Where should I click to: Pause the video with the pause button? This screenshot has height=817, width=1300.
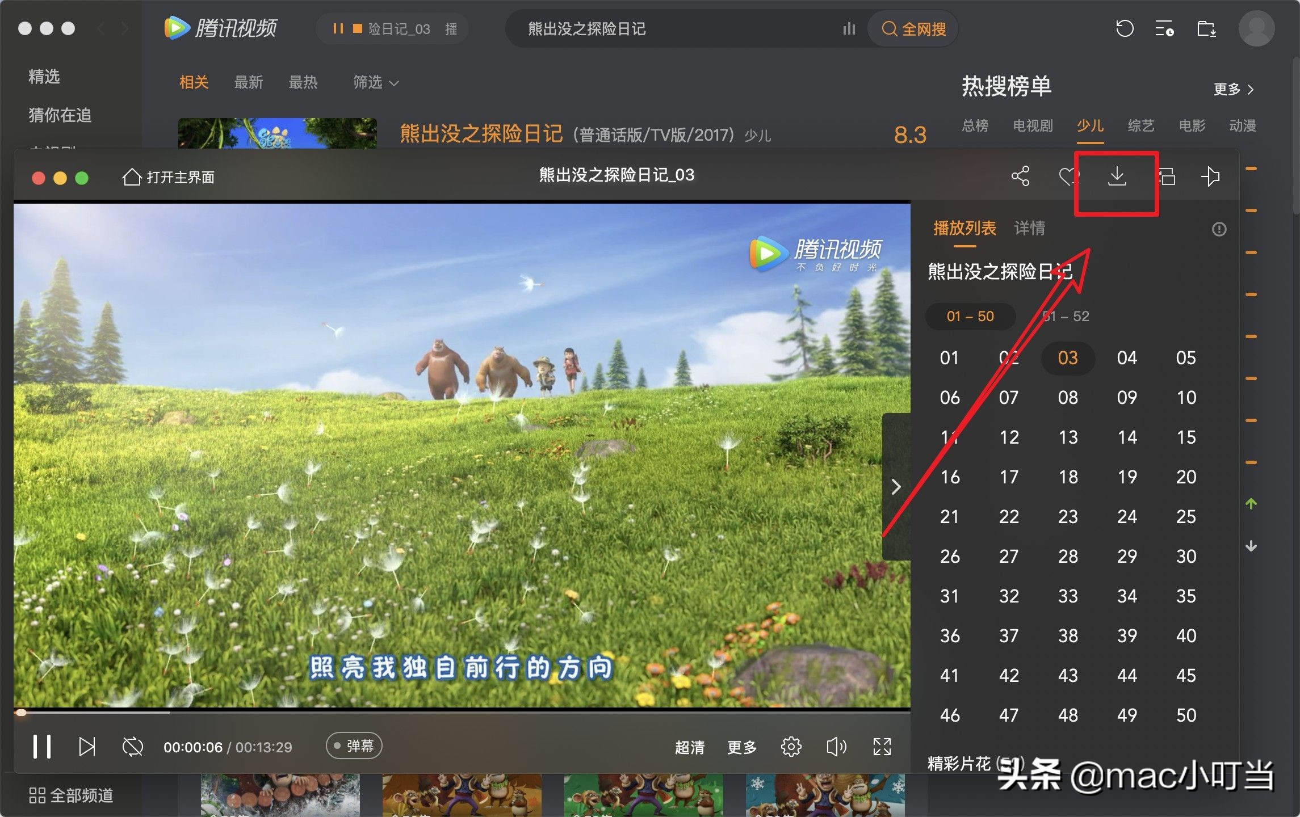click(x=43, y=747)
